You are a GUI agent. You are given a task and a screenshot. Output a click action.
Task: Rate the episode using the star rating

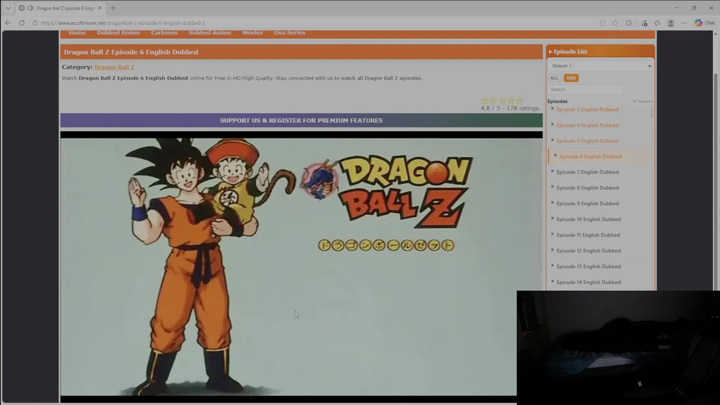click(502, 101)
